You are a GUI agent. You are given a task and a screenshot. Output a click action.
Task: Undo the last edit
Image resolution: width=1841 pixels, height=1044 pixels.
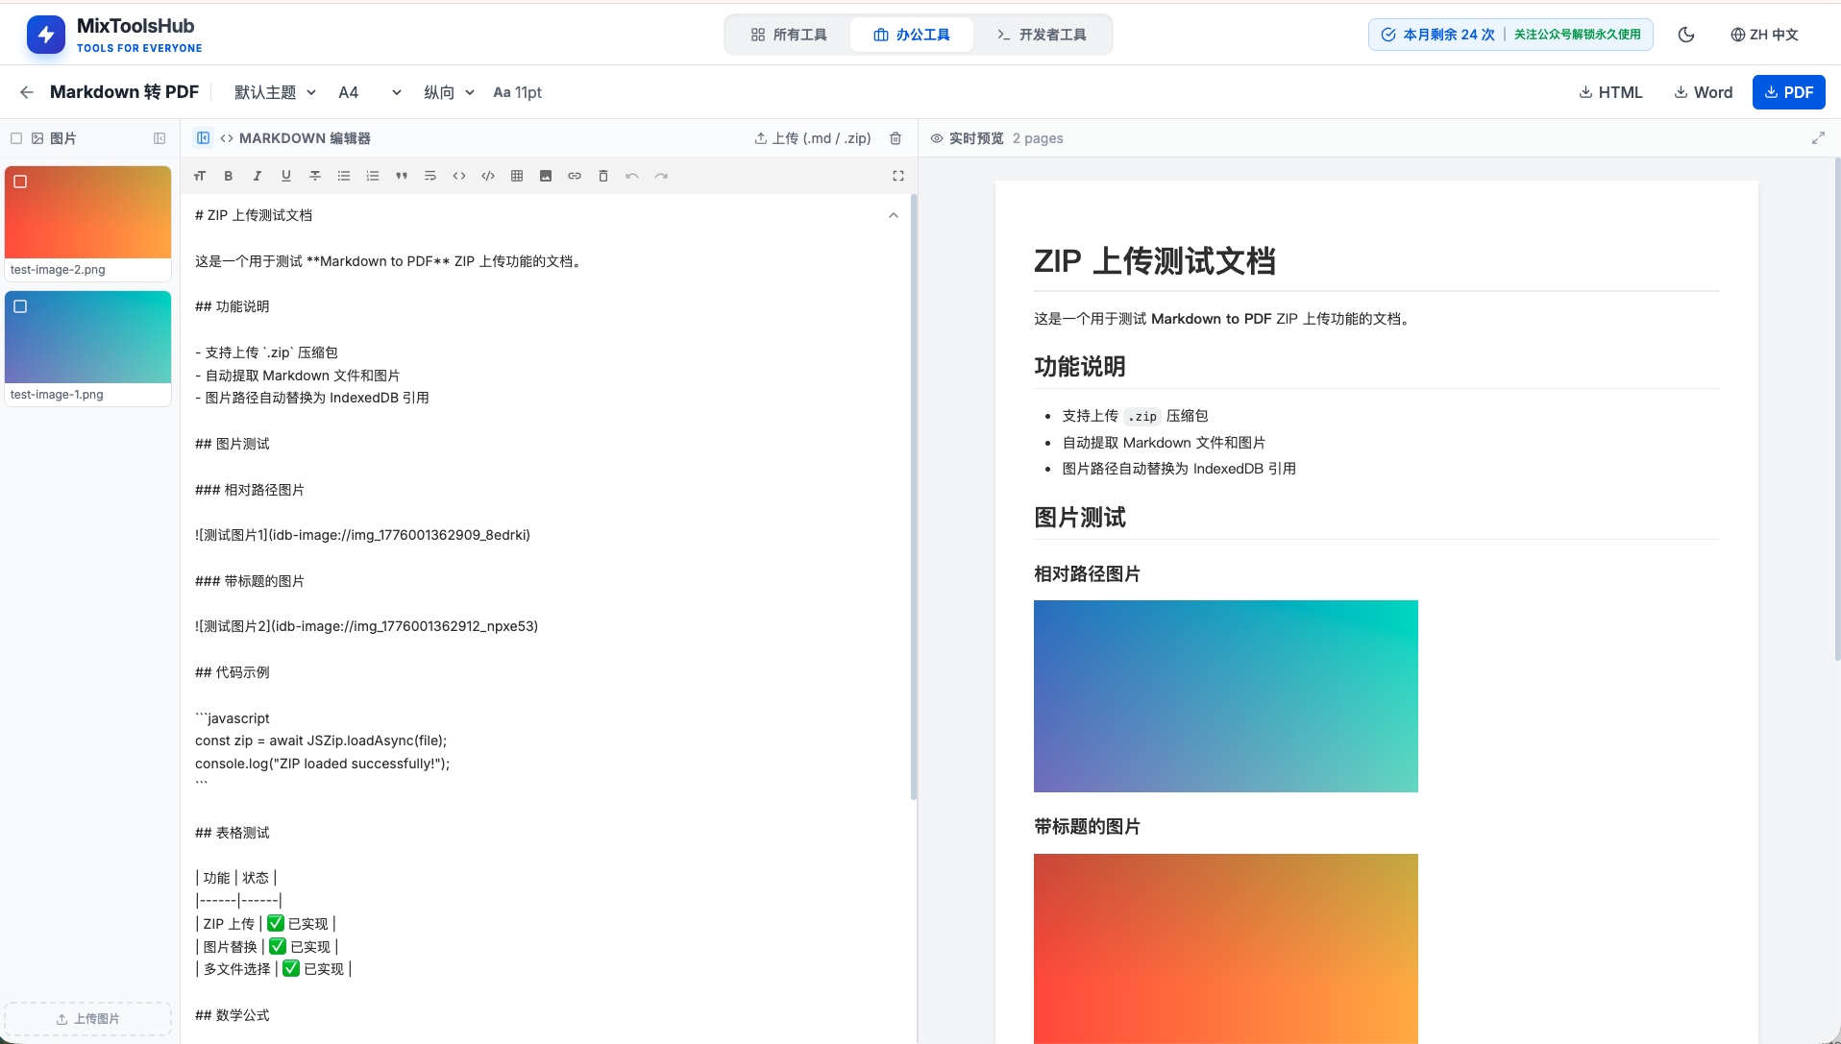point(631,176)
